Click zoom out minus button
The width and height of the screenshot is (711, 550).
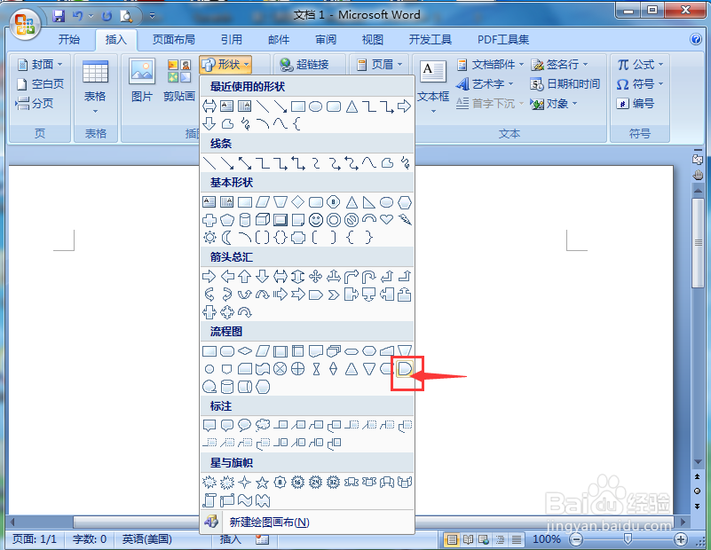coord(576,539)
